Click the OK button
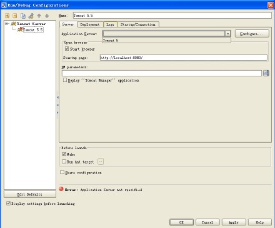 [181, 222]
